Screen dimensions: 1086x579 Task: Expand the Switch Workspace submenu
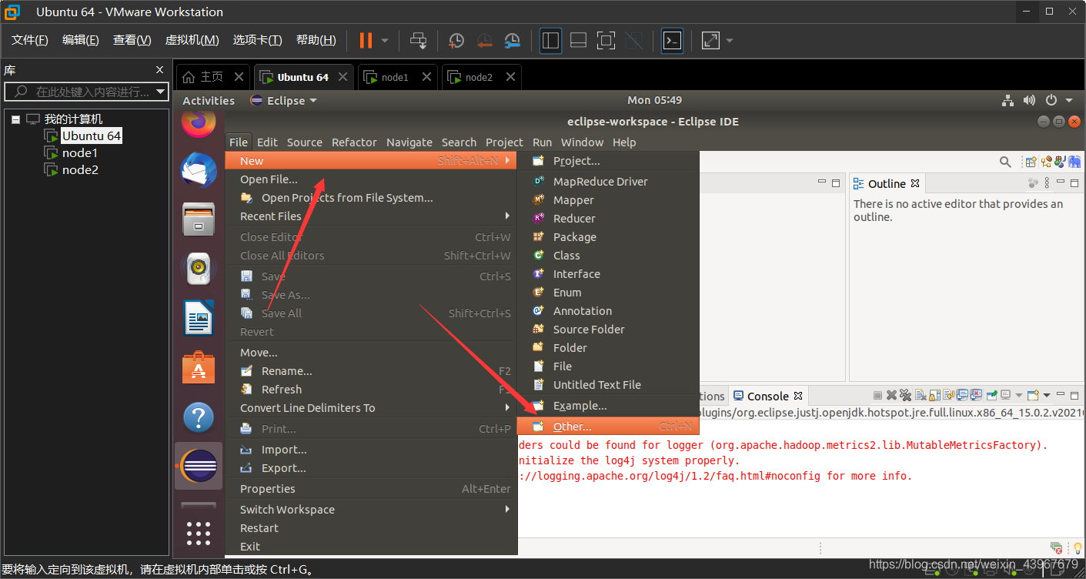371,510
